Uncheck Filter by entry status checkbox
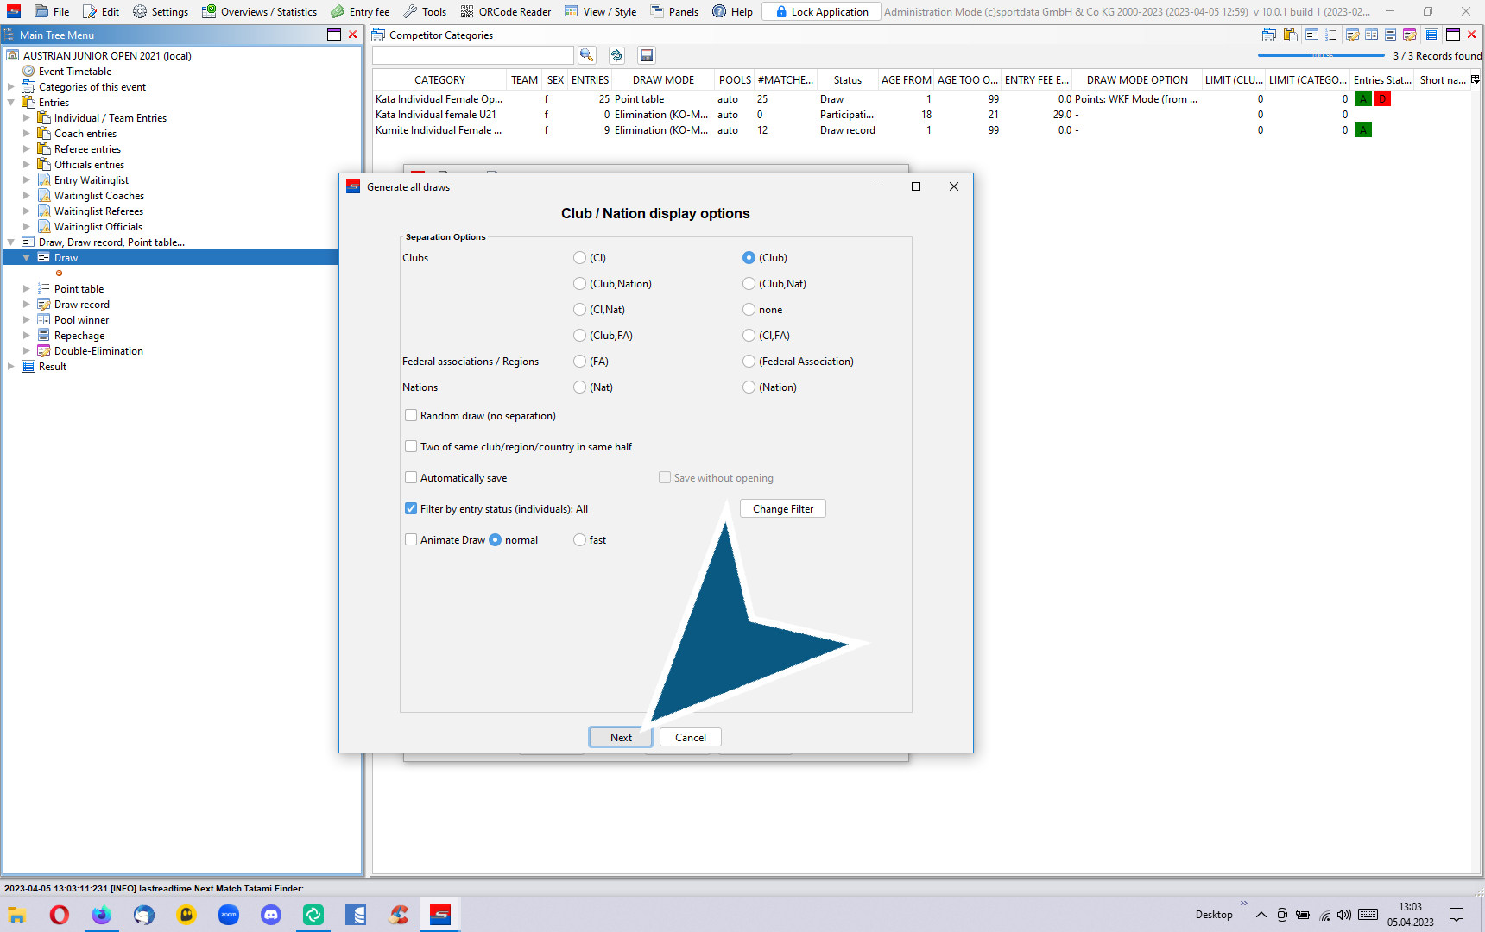The width and height of the screenshot is (1485, 932). (x=411, y=508)
